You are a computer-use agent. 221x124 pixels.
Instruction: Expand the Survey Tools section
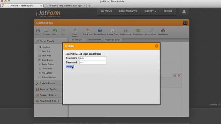coord(48,89)
